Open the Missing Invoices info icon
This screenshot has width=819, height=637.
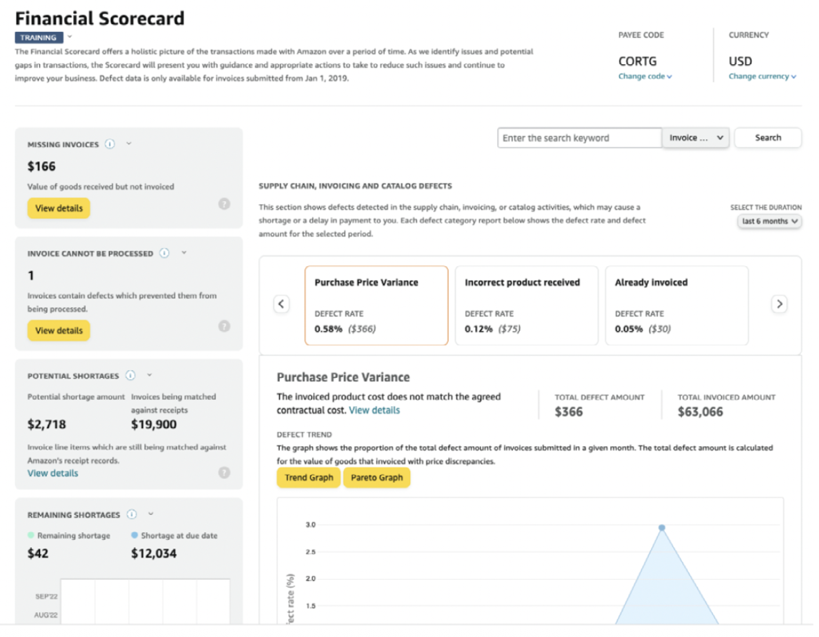tap(110, 144)
